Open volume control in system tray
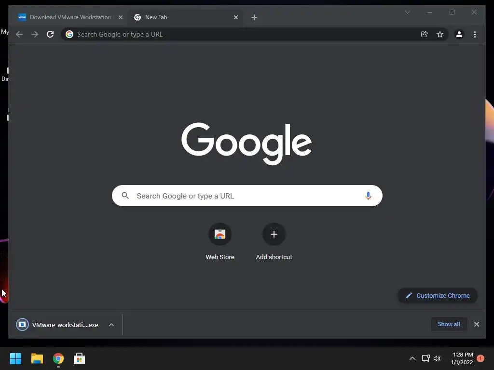The image size is (494, 370). [x=437, y=358]
